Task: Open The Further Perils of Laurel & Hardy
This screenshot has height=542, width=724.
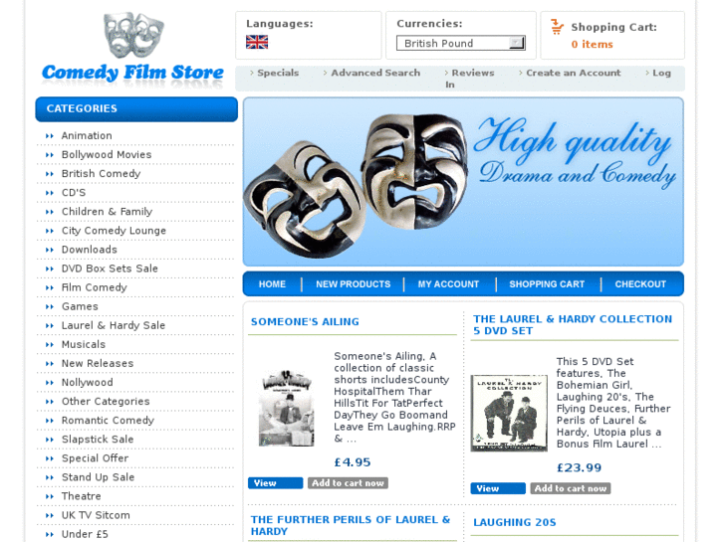Action: 351,525
